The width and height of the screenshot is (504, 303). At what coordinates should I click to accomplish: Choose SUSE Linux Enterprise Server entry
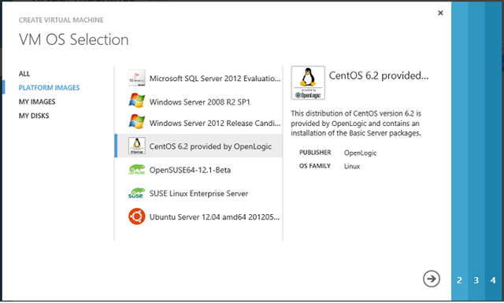[x=198, y=194]
